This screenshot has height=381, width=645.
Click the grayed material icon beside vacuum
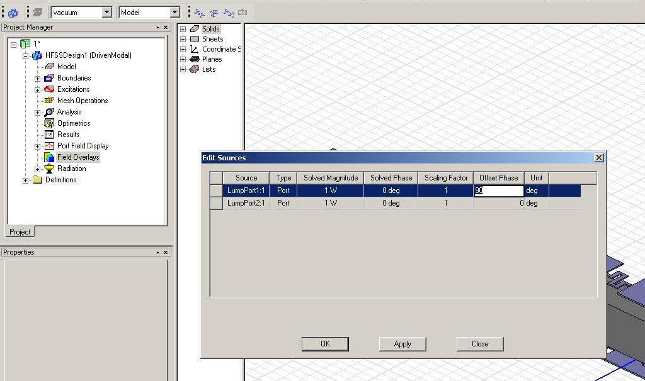[x=37, y=13]
